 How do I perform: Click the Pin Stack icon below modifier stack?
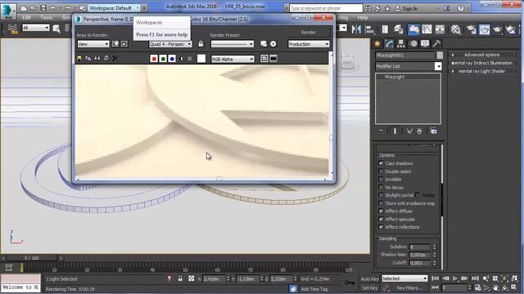[381, 131]
